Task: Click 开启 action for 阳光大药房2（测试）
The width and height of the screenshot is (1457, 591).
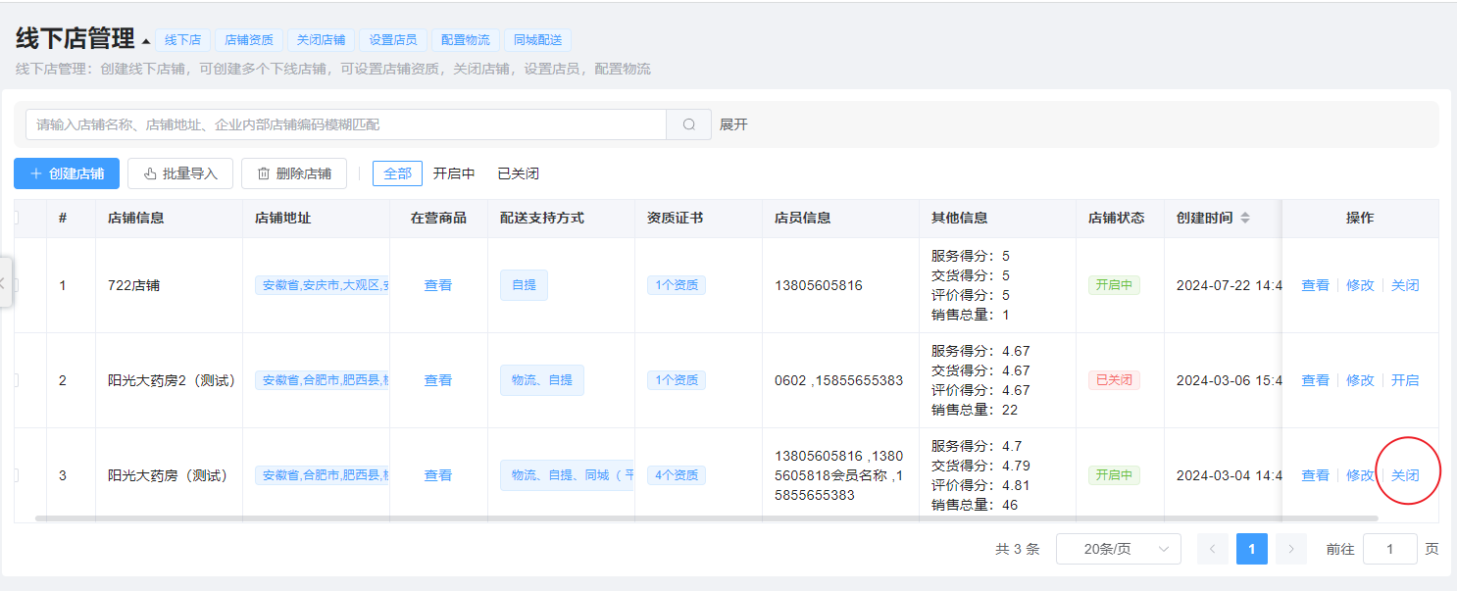Action: pyautogui.click(x=1405, y=380)
